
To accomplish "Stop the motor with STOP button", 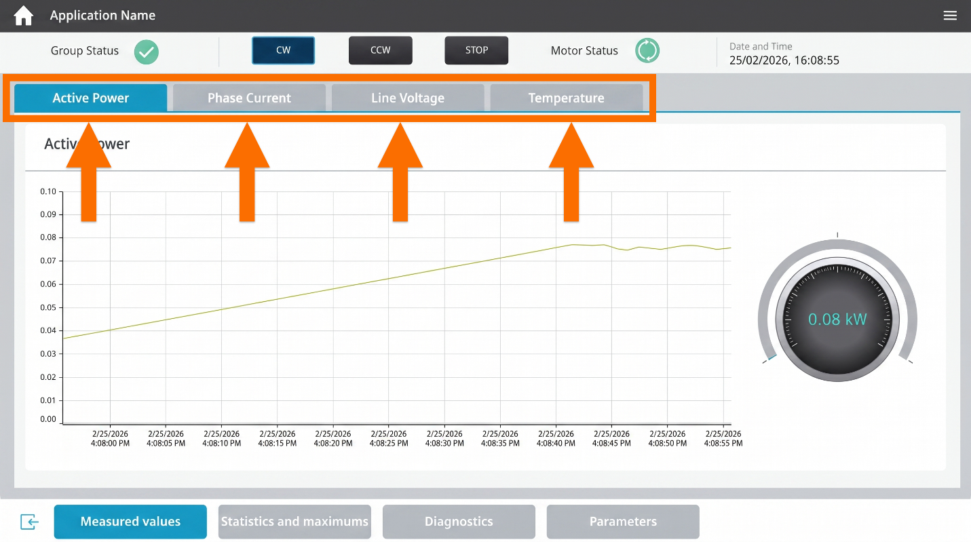I will [x=476, y=50].
